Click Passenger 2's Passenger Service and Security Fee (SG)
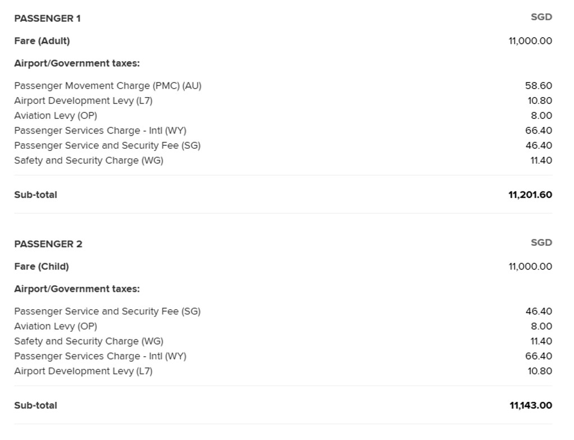The image size is (574, 440). pos(107,311)
